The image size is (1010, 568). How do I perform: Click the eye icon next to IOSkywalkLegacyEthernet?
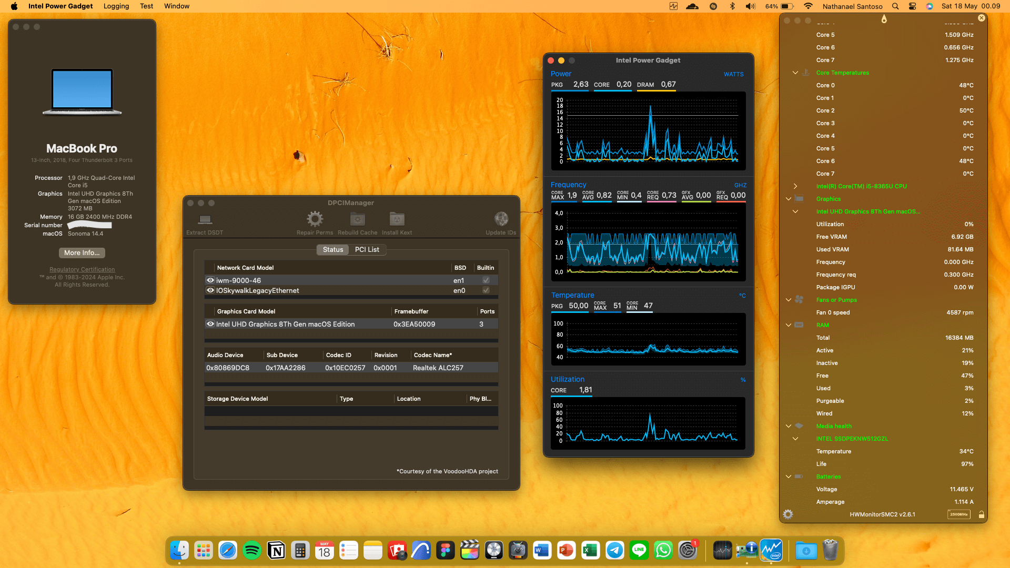tap(210, 290)
